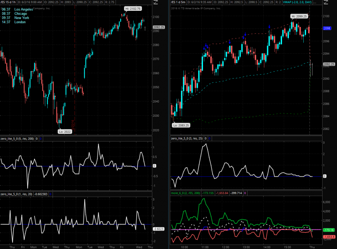
Task: Click the left chart's scale icon at top right
Action: (x=155, y=2)
